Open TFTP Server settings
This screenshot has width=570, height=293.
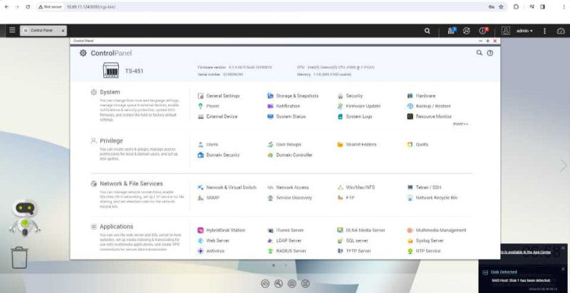pos(354,251)
